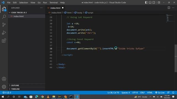Toggle the bottom panel layout button
The width and height of the screenshot is (177, 99).
point(150,2)
